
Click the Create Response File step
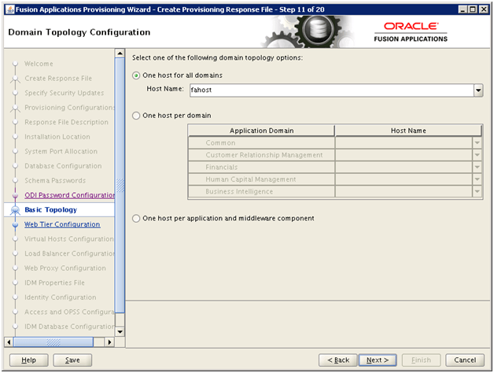(58, 78)
